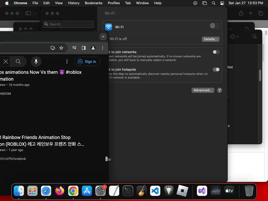
Task: Open the Window menu
Action: (142, 3)
